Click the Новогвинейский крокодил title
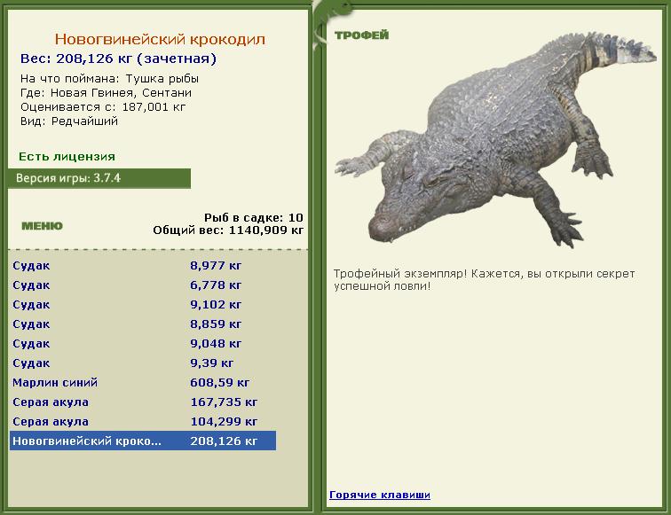This screenshot has width=671, height=515. click(x=160, y=39)
